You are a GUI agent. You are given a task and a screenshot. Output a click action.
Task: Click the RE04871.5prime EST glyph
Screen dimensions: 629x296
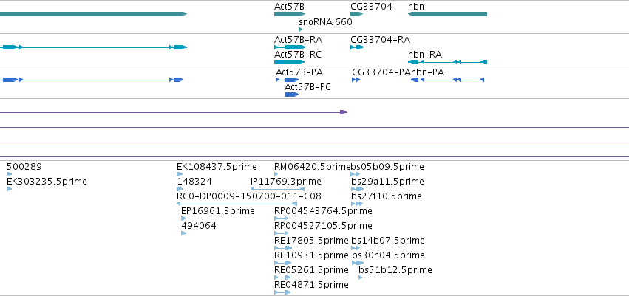coord(282,292)
